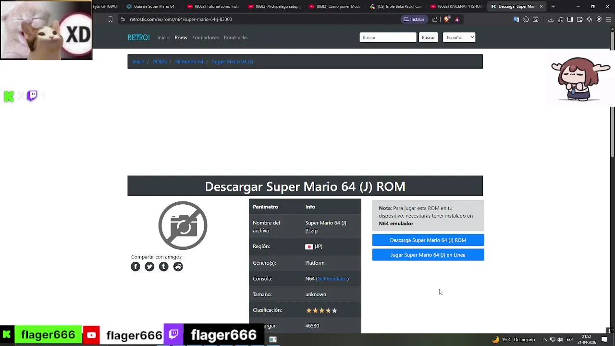Open Roms in the site navbar

point(181,37)
